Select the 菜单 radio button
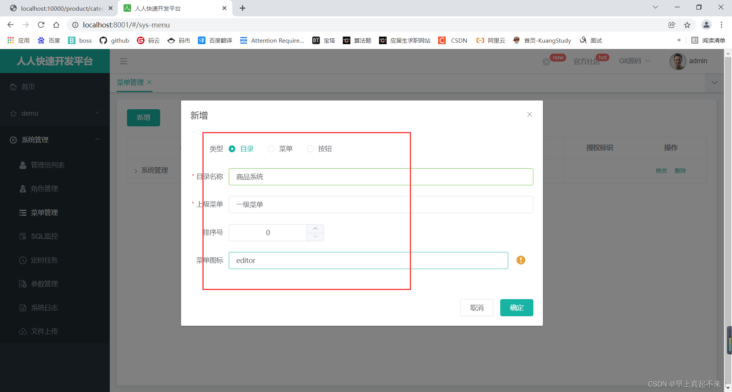Viewport: 732px width, 392px height. coord(271,149)
